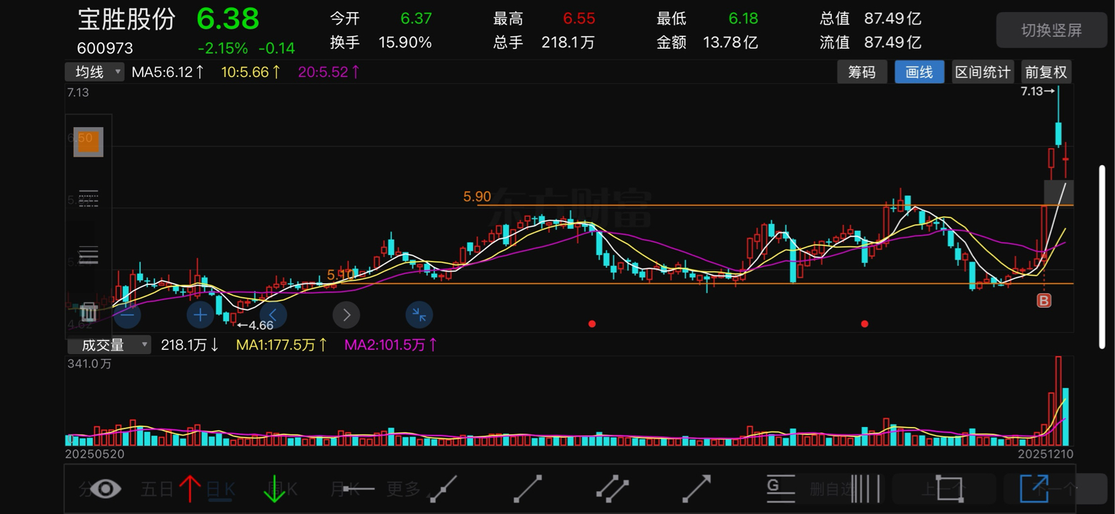The width and height of the screenshot is (1115, 514).
Task: Open the 筹码 chip distribution panel
Action: tap(862, 72)
